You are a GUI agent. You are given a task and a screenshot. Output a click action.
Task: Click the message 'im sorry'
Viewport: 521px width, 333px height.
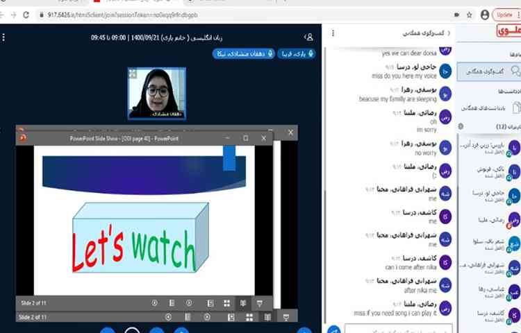pos(427,129)
